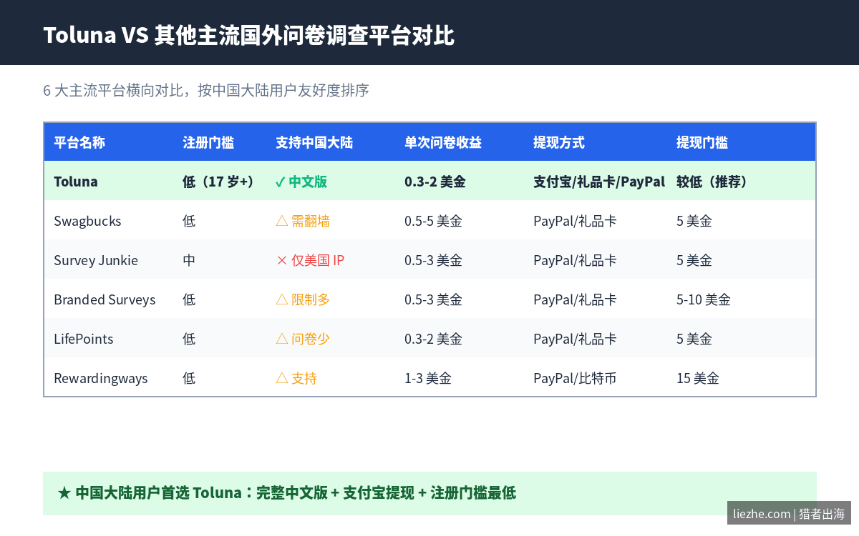Screen dimensions: 859x536
Task: Click the "Rewardingways" platform name
Action: pyautogui.click(x=101, y=378)
